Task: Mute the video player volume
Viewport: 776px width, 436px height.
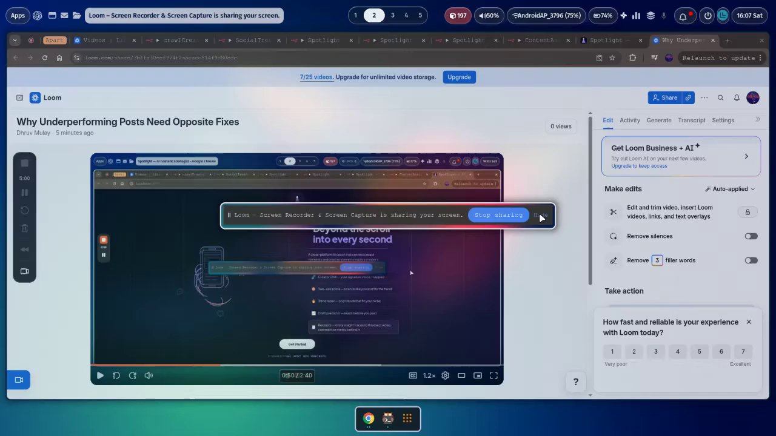Action: click(x=149, y=375)
